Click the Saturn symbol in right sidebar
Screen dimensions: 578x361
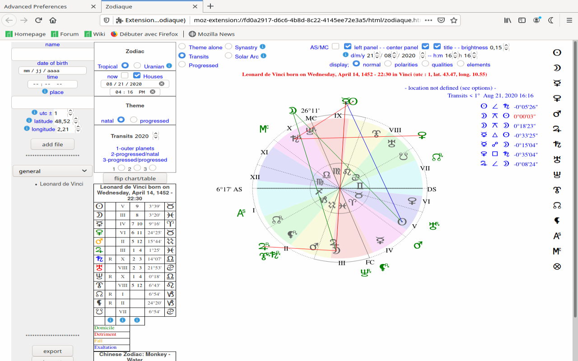coord(557,144)
